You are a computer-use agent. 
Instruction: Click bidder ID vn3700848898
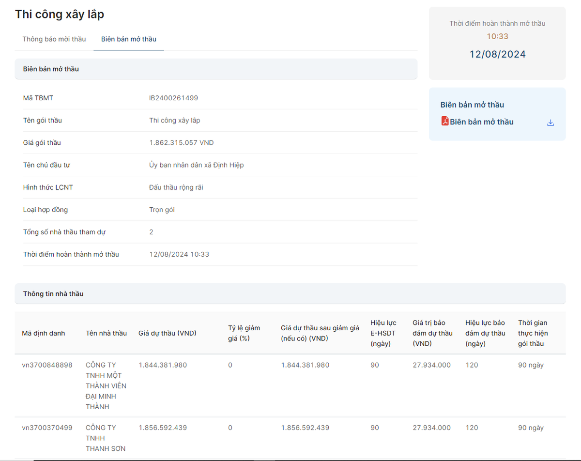click(x=47, y=365)
